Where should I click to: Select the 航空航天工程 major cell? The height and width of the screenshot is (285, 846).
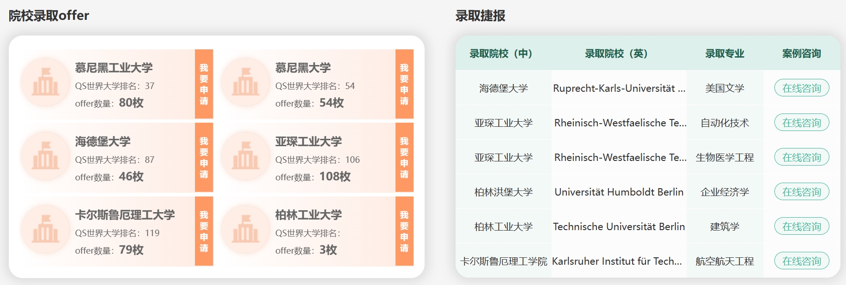(725, 261)
